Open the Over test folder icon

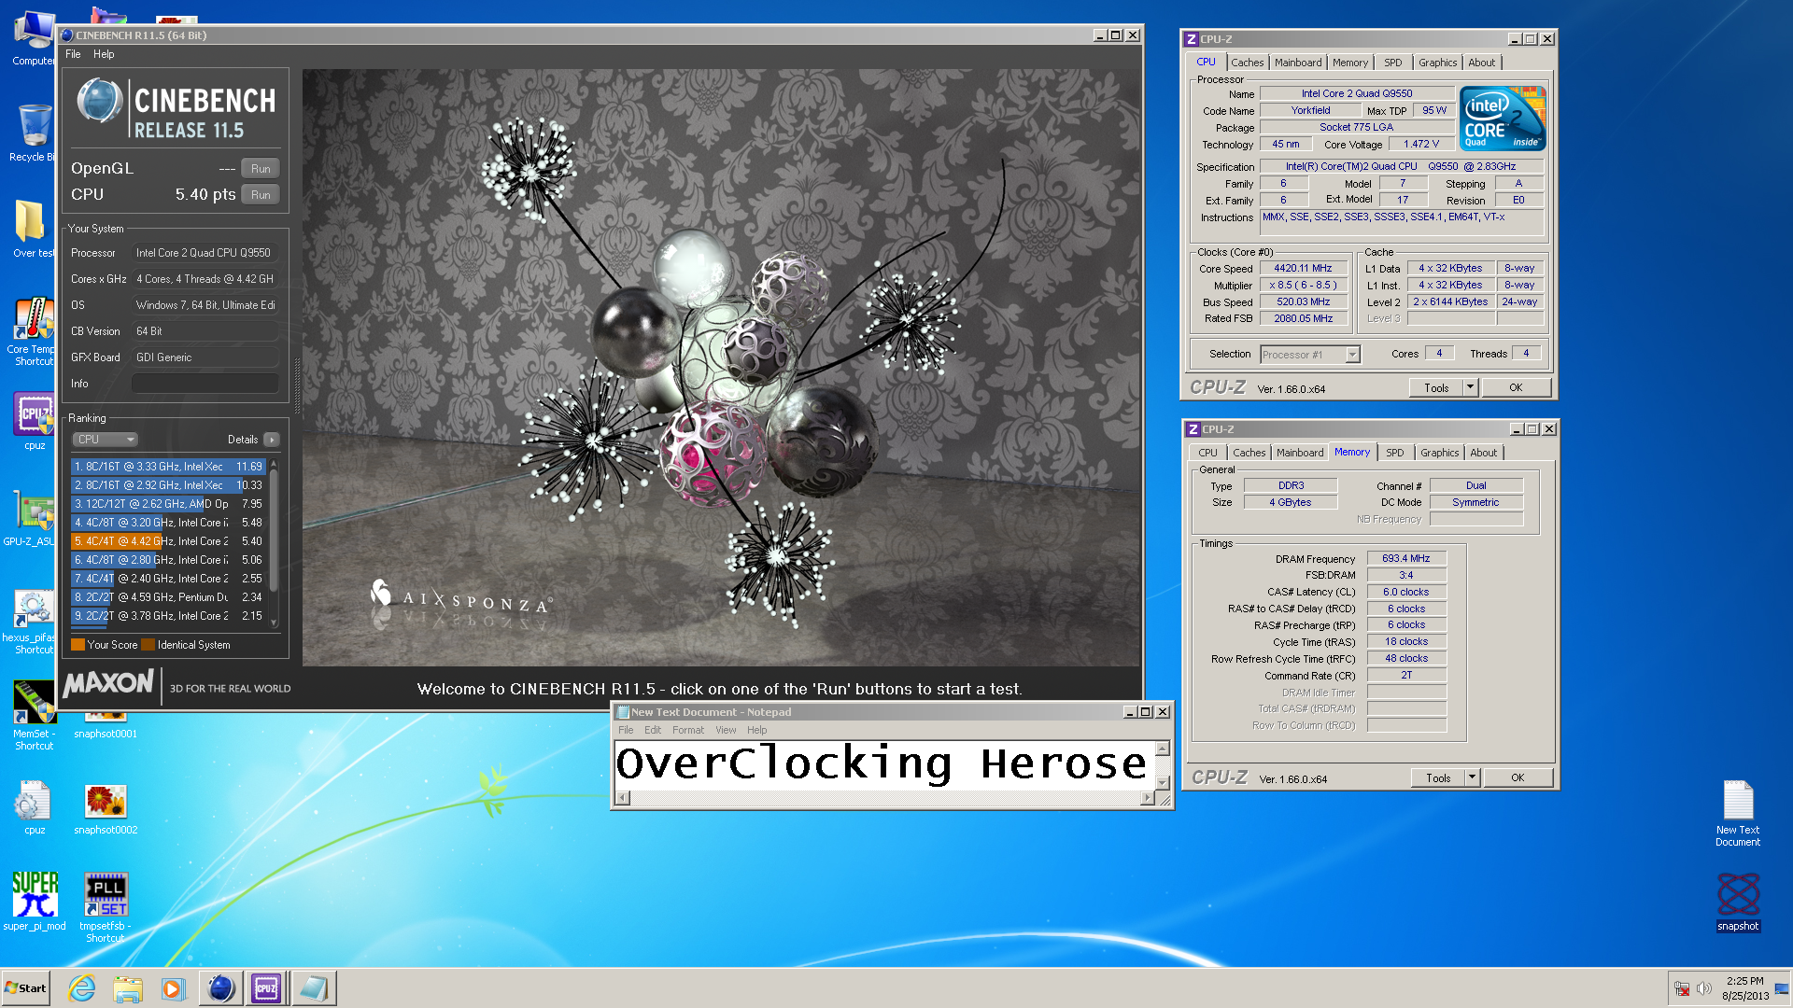pyautogui.click(x=32, y=229)
